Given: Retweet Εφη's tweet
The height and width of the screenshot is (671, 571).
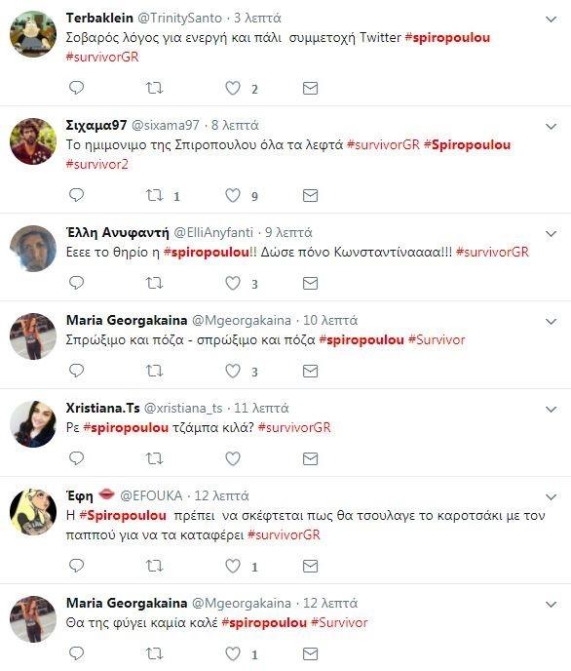Looking at the screenshot, I should (154, 566).
